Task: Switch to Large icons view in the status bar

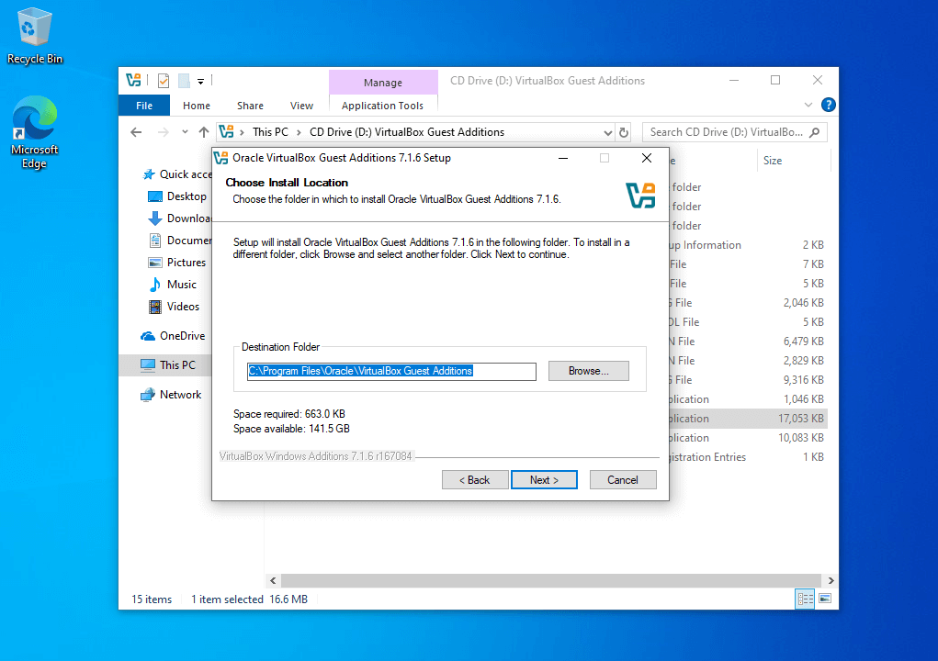Action: tap(825, 599)
